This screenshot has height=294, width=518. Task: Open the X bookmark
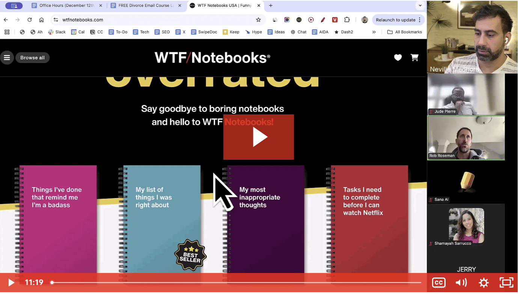(181, 32)
